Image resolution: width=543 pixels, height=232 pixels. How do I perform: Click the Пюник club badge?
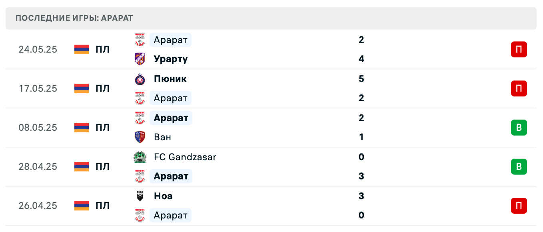click(140, 79)
